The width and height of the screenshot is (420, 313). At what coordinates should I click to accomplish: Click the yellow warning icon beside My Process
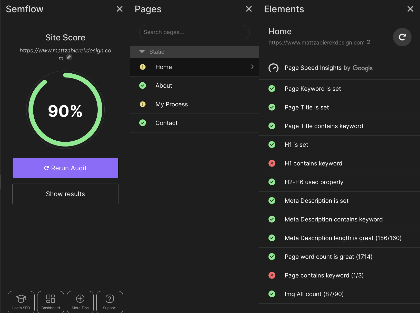[143, 104]
